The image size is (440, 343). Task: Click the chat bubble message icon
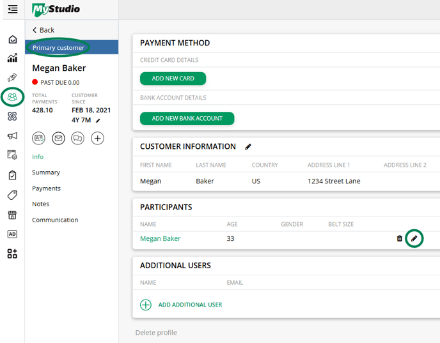coord(78,138)
